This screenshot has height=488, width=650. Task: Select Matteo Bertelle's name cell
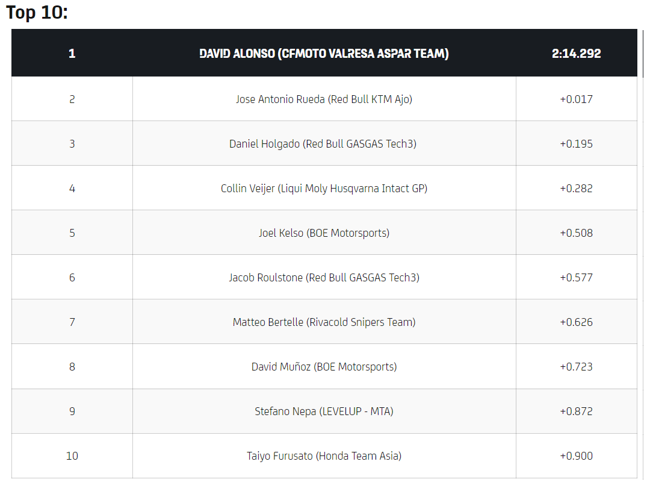(x=324, y=322)
